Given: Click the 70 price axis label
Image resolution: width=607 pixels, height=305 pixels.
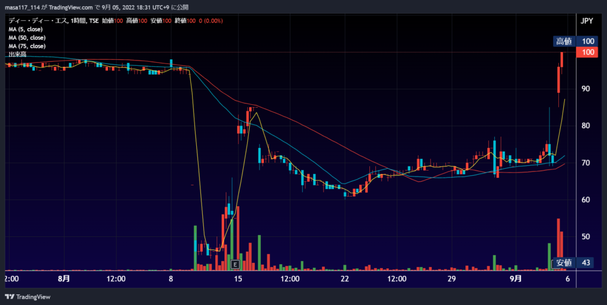Looking at the screenshot, I should [585, 163].
